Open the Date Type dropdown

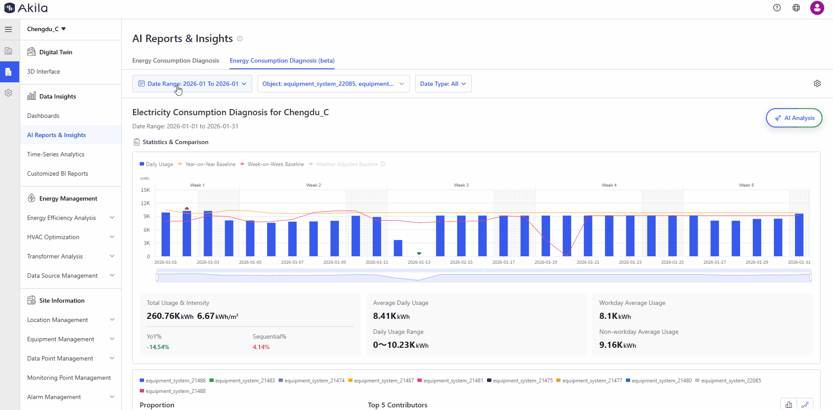pyautogui.click(x=443, y=84)
